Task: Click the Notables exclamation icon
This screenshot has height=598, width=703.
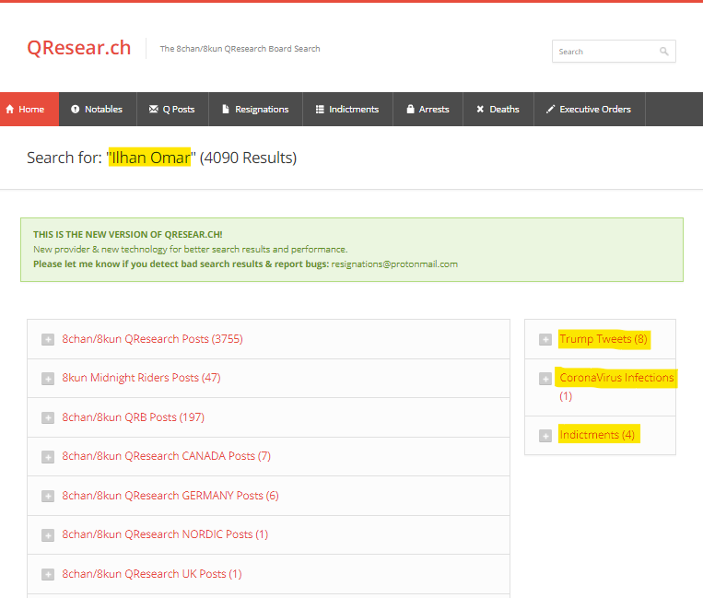Action: coord(76,109)
